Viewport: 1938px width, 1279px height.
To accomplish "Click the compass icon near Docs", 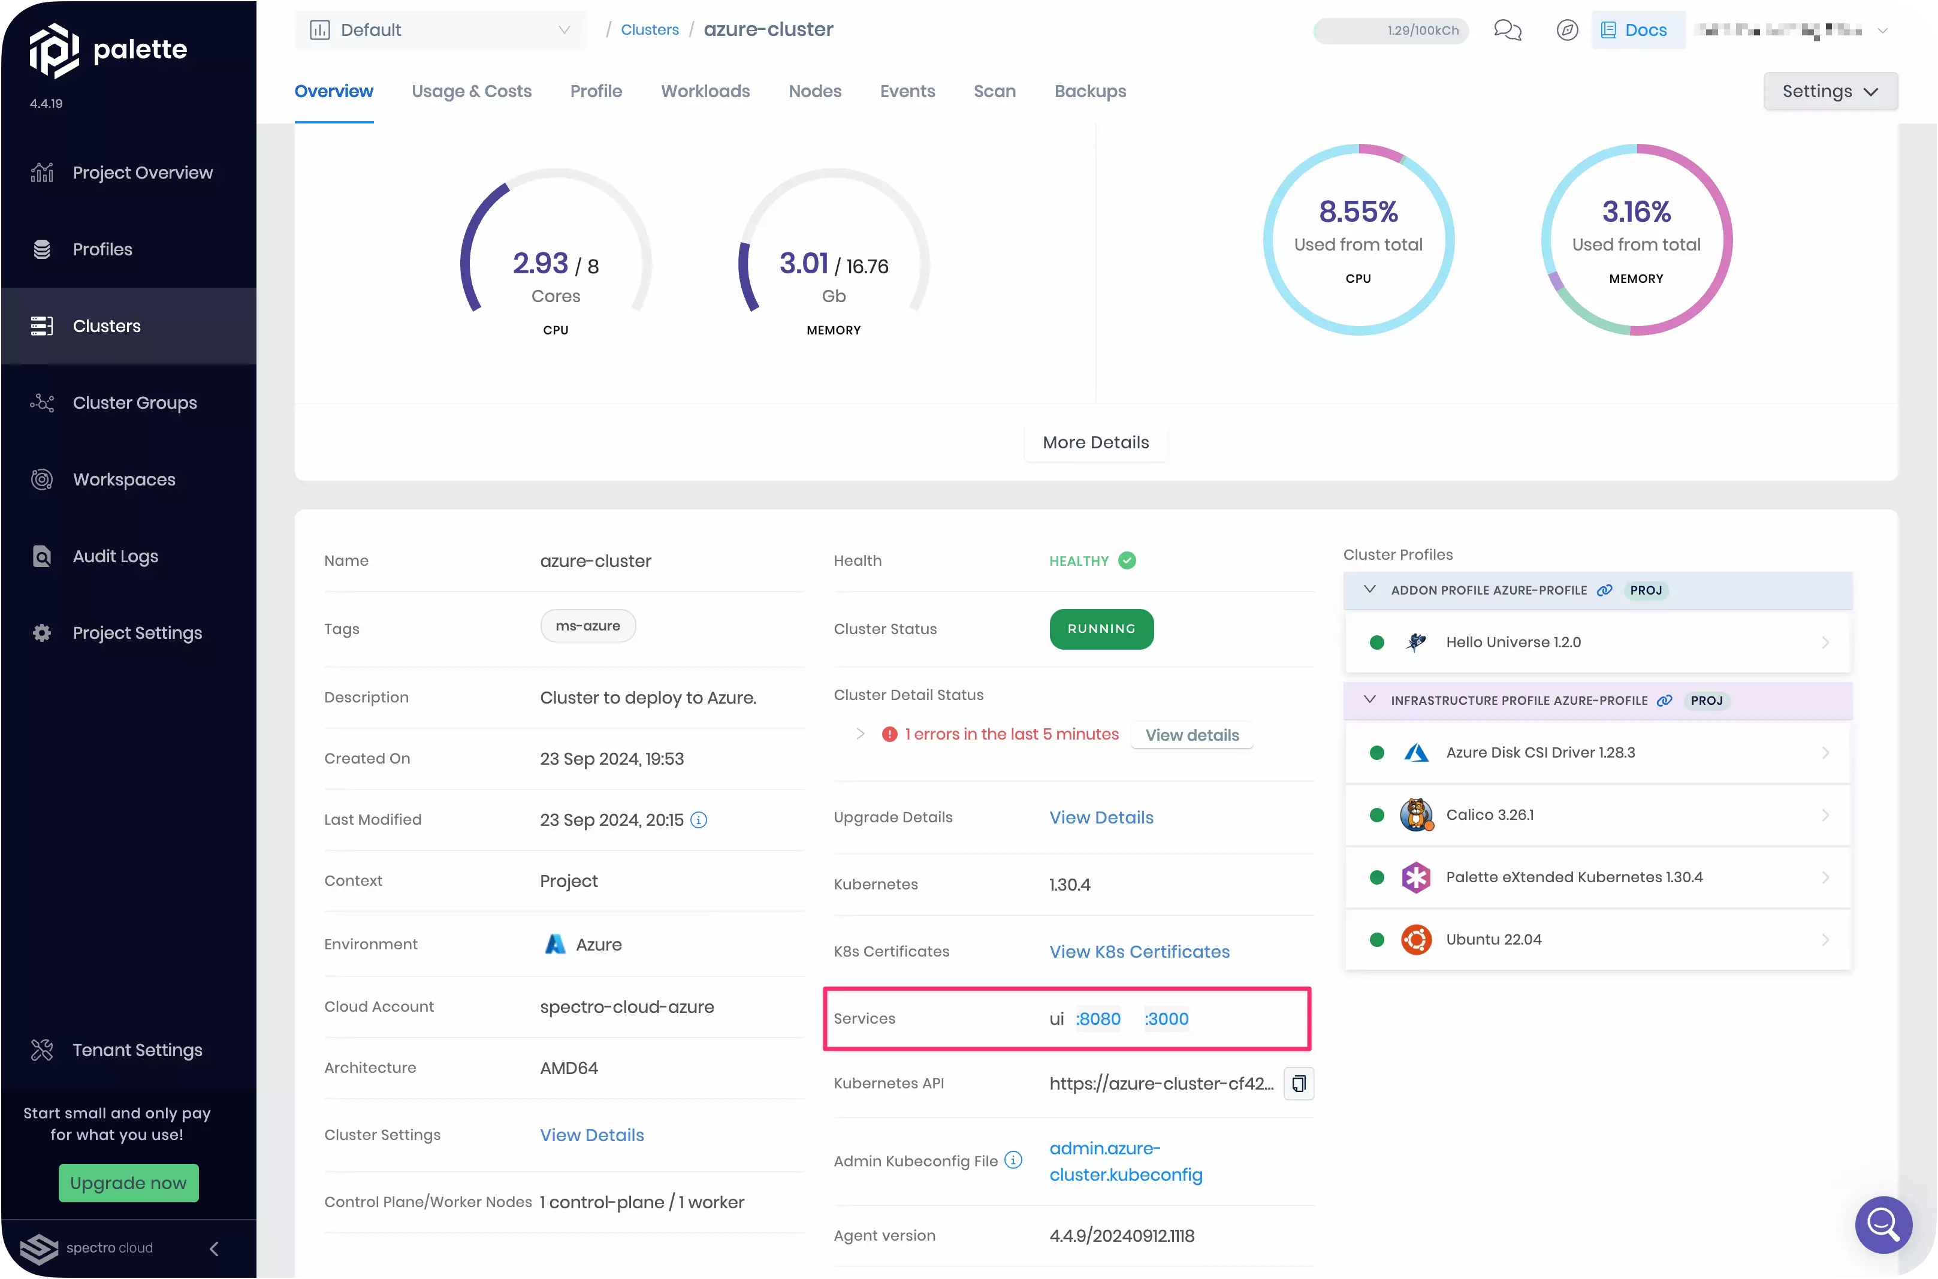I will 1567,30.
